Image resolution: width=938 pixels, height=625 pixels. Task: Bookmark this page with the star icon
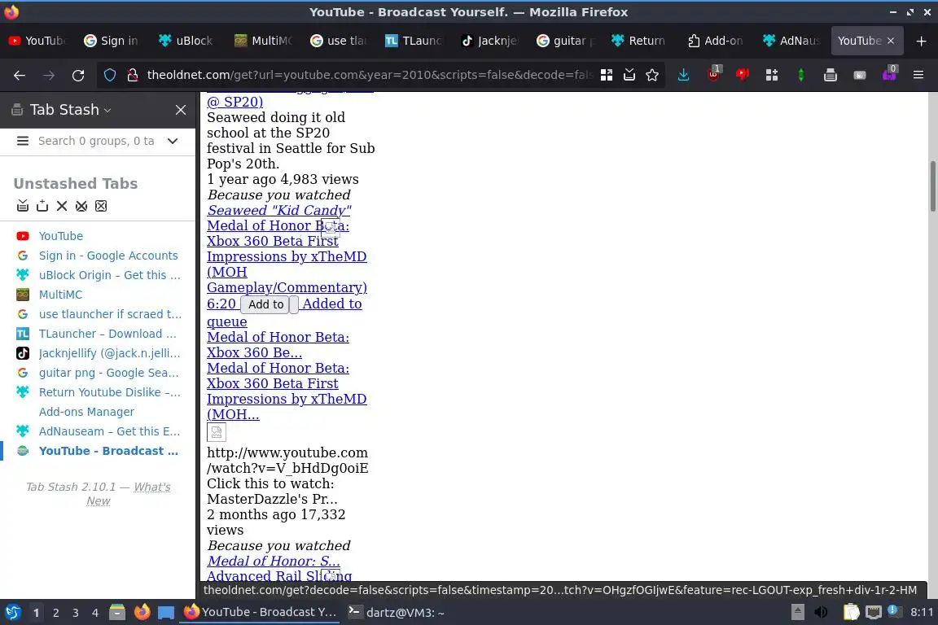[652, 75]
